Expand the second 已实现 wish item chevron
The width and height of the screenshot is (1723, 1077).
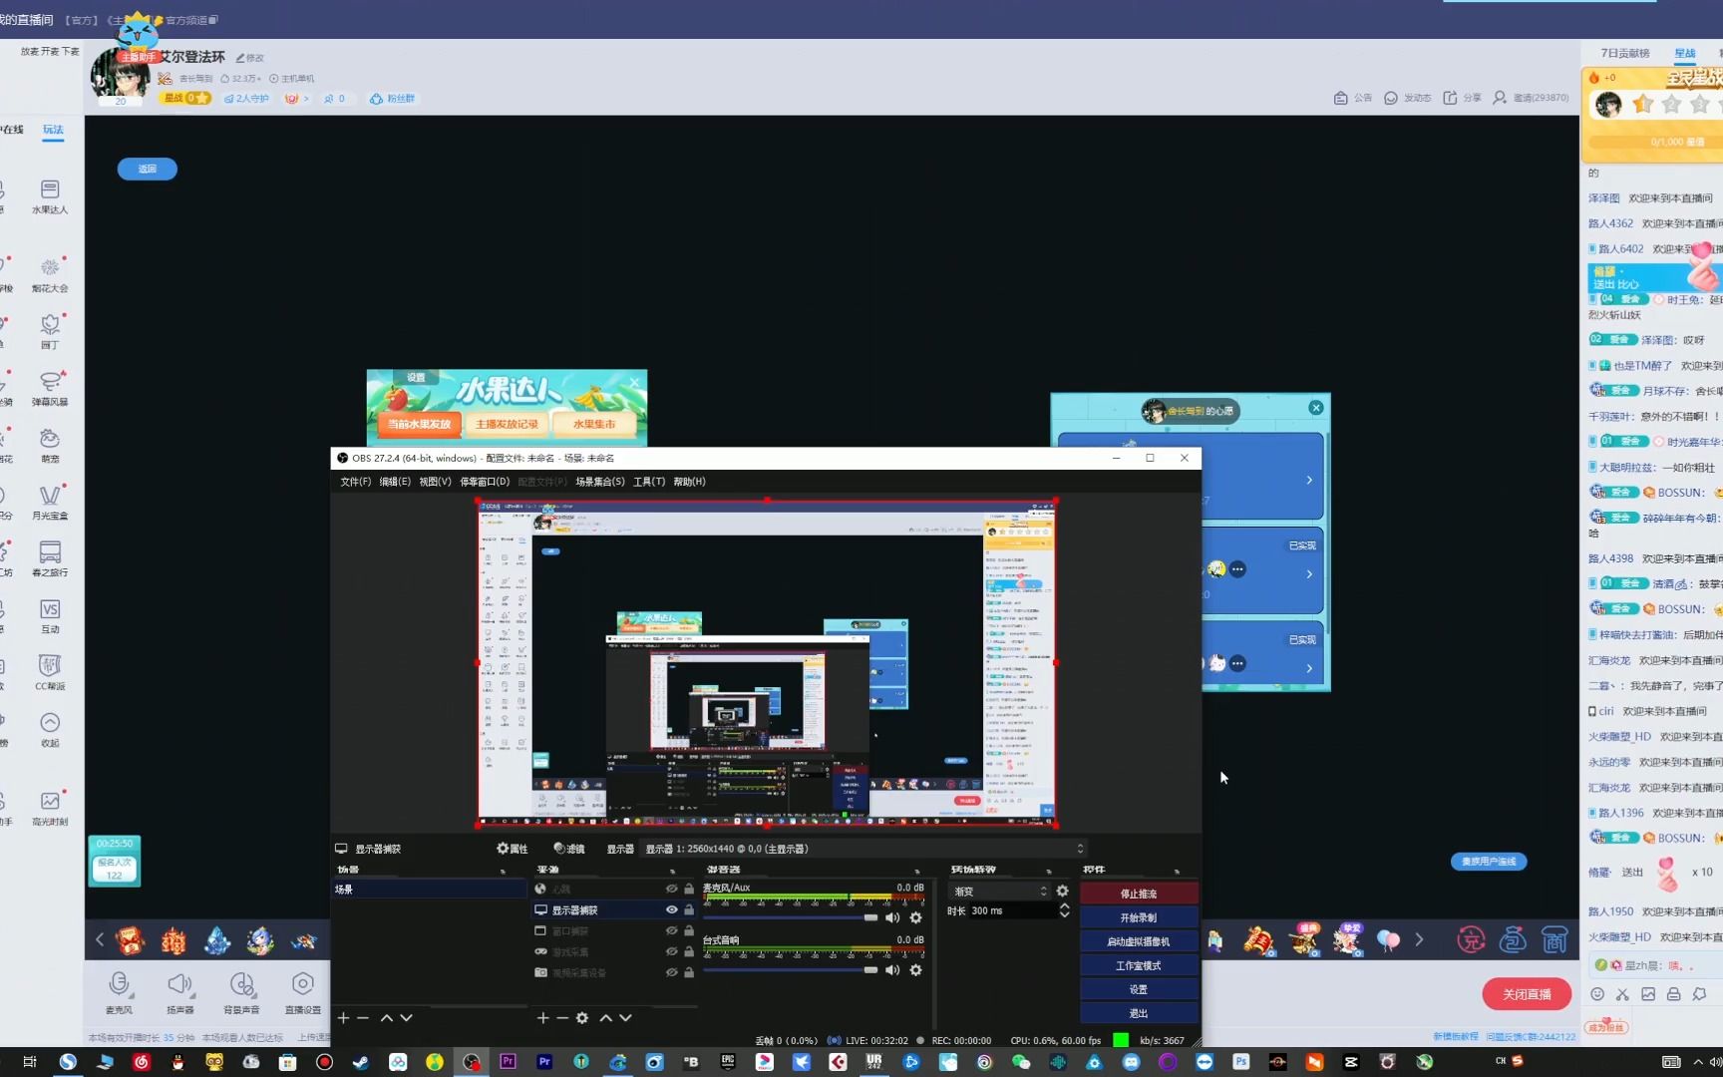tap(1309, 574)
